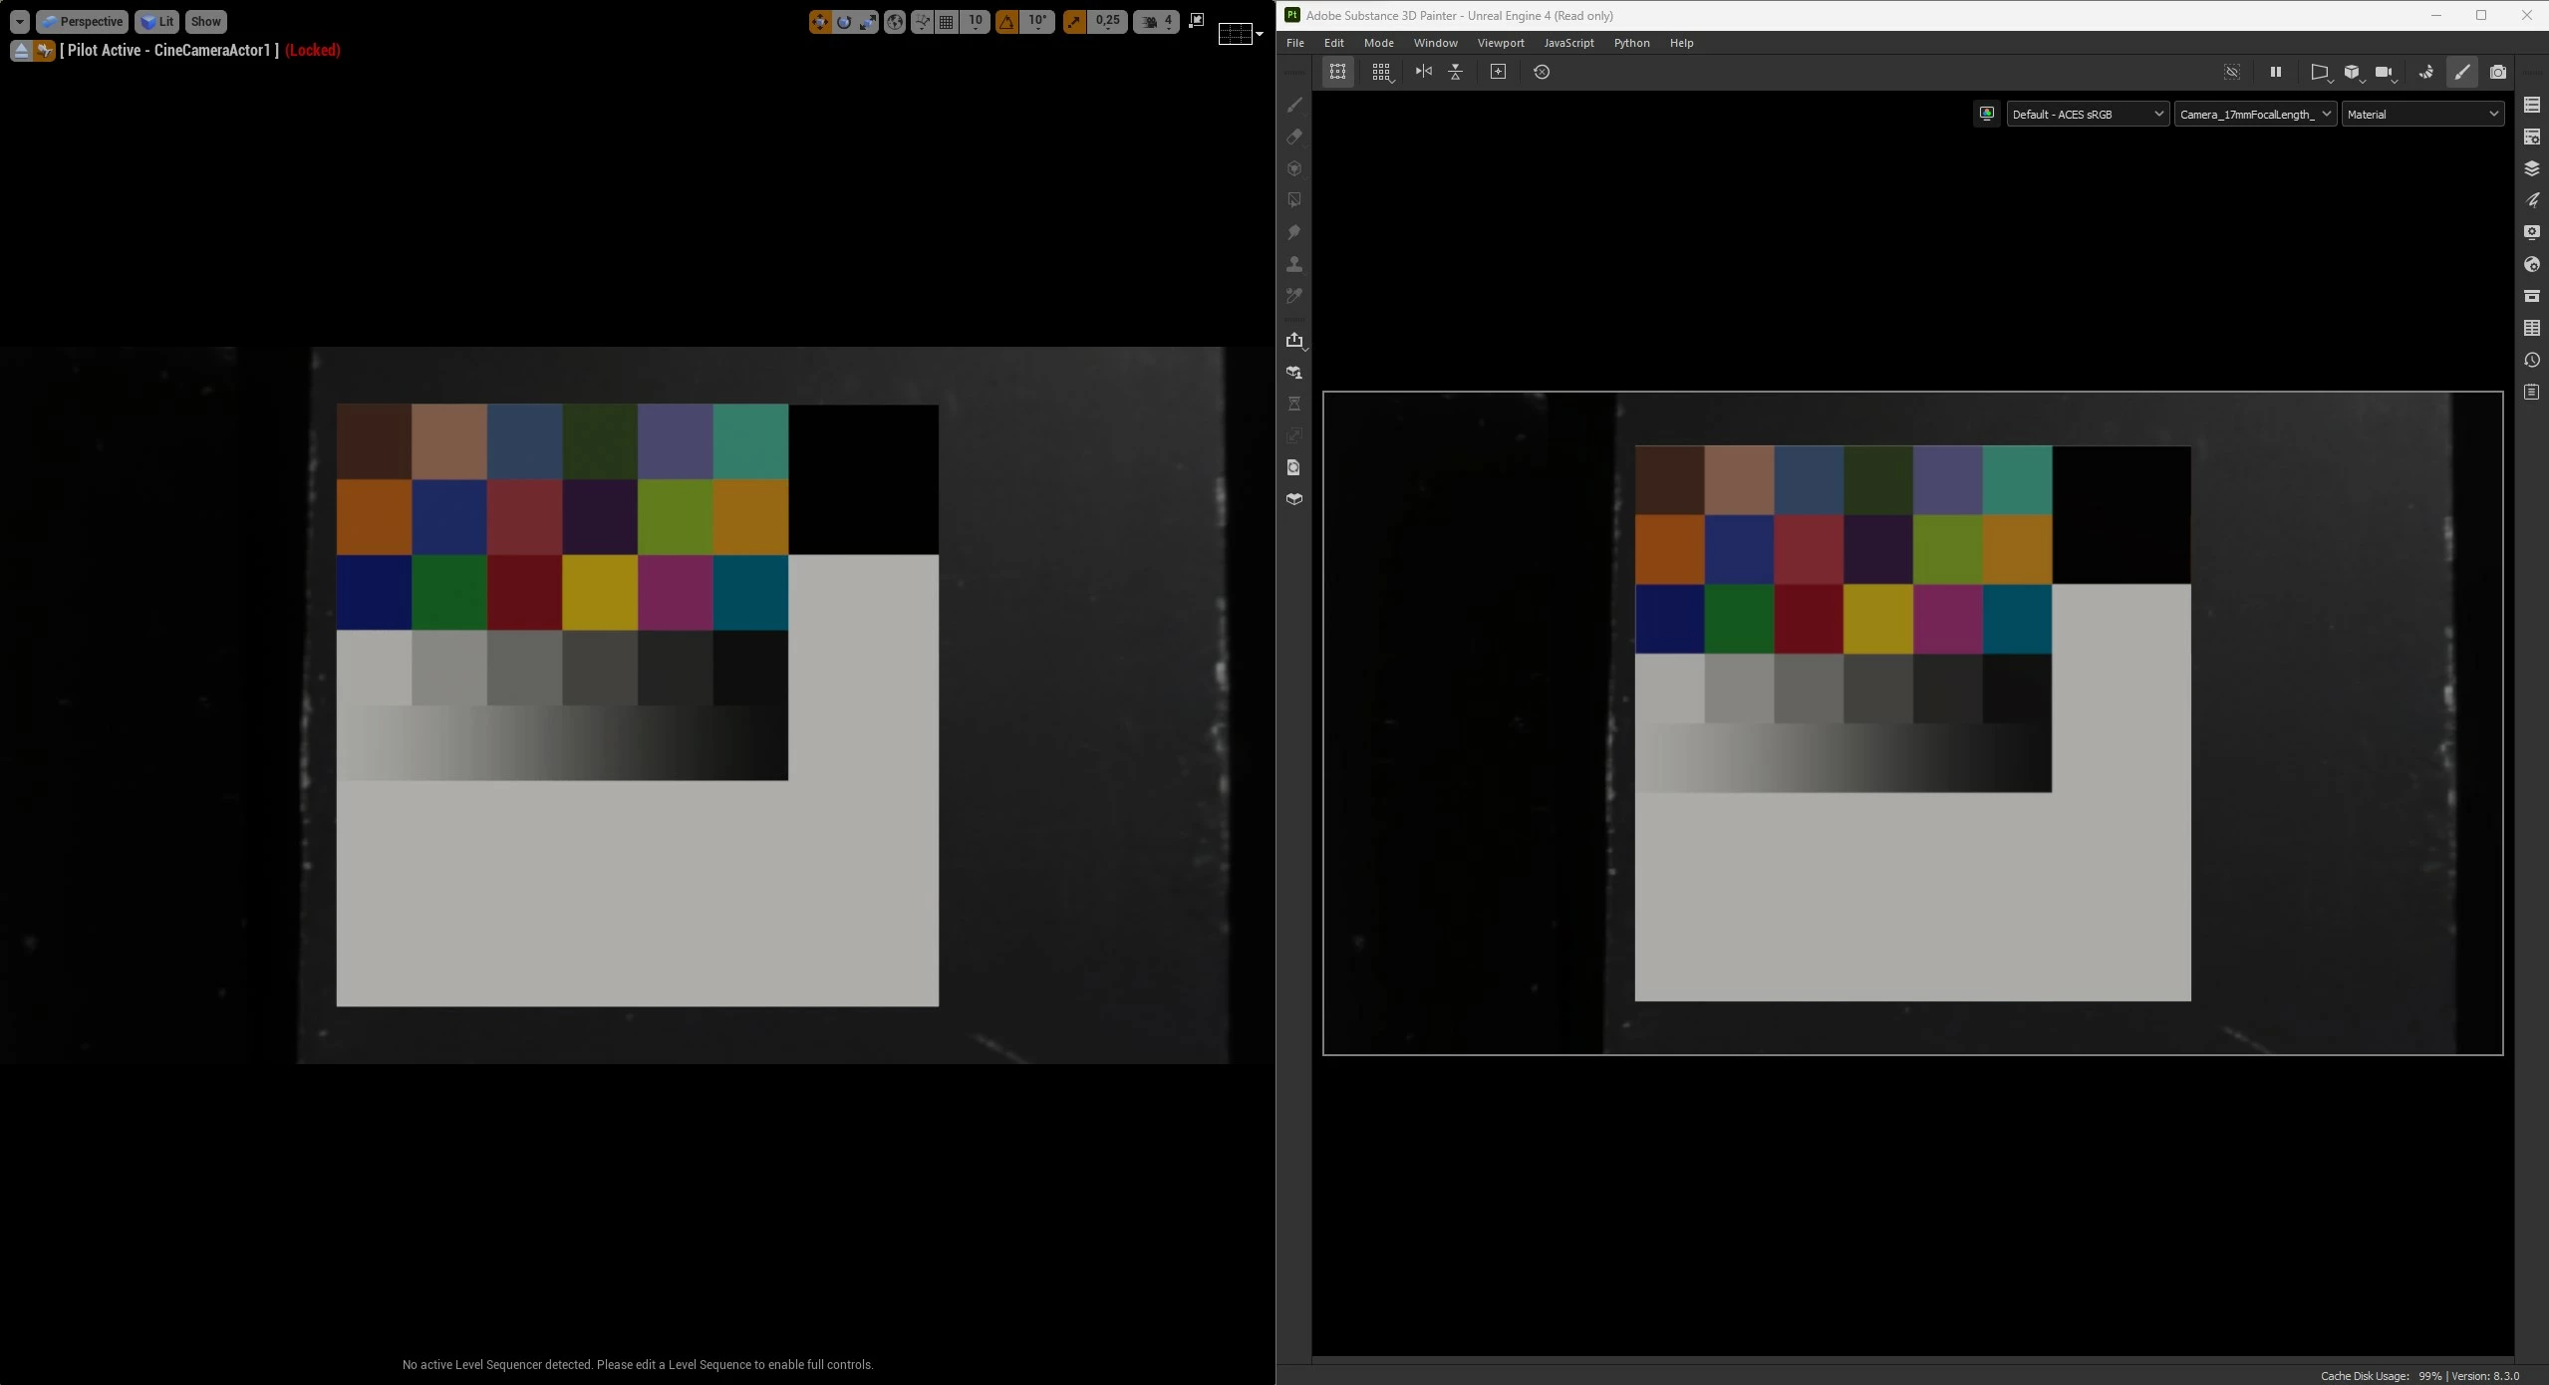Open the Default - ACES sRGB dropdown
Screen dimensions: 2549x1385
[x=2087, y=115]
